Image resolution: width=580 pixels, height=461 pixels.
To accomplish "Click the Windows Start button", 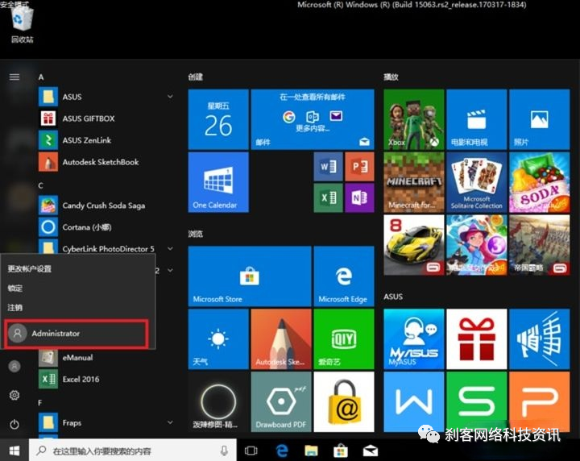I will point(14,451).
